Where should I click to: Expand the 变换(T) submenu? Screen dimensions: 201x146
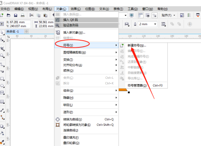point(86,60)
